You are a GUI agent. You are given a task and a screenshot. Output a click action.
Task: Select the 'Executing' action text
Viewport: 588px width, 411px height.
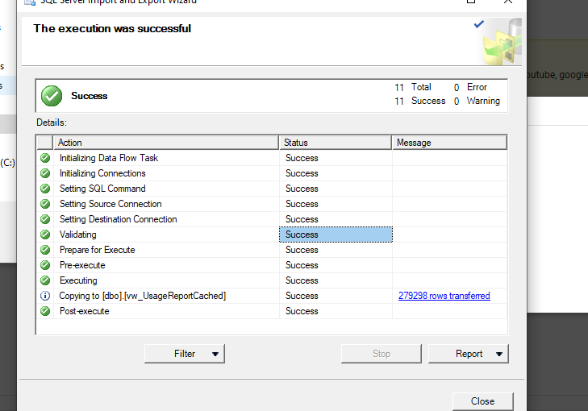pyautogui.click(x=78, y=280)
